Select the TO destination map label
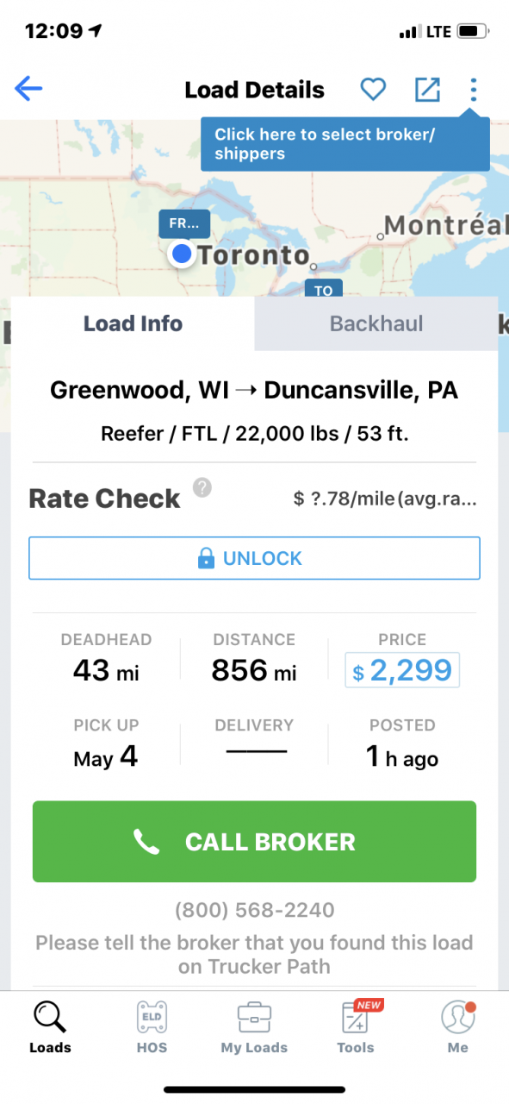 pos(324,289)
